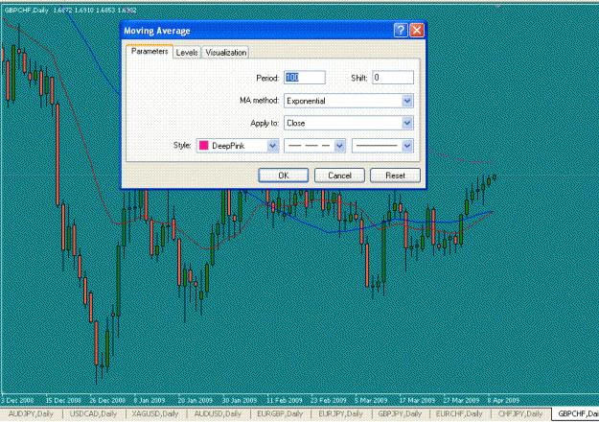Click the Cancel button
The width and height of the screenshot is (599, 422).
339,176
